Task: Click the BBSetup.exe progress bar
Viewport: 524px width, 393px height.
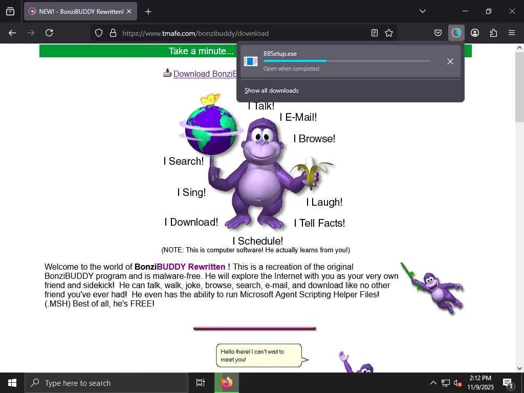Action: (347, 61)
